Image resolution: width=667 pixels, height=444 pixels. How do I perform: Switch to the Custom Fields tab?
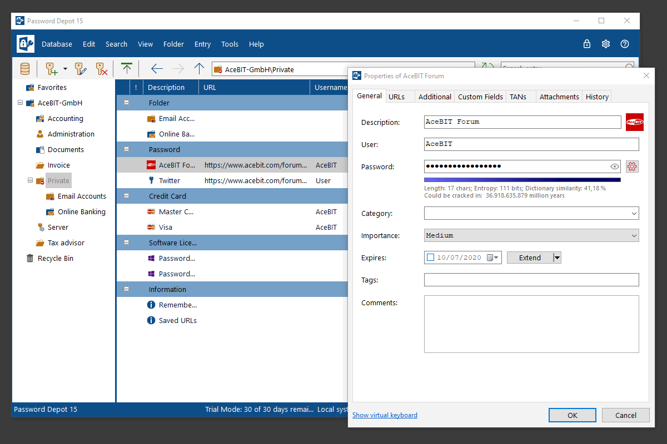(480, 97)
